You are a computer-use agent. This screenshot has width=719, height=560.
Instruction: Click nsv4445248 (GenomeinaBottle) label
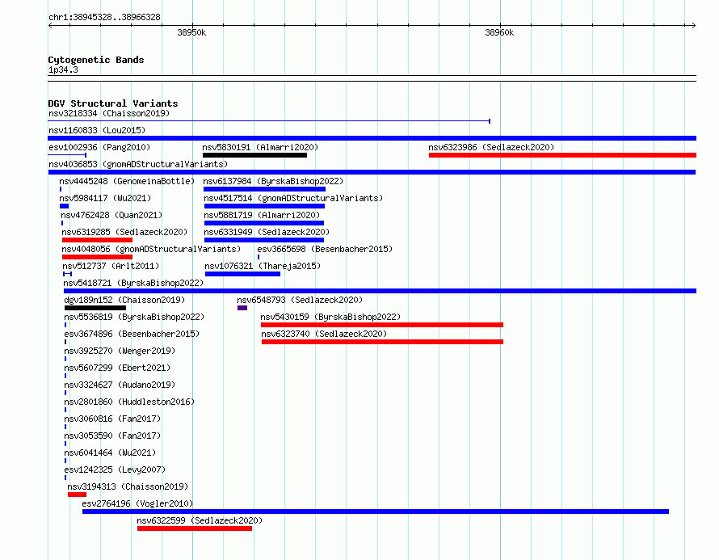click(x=127, y=181)
